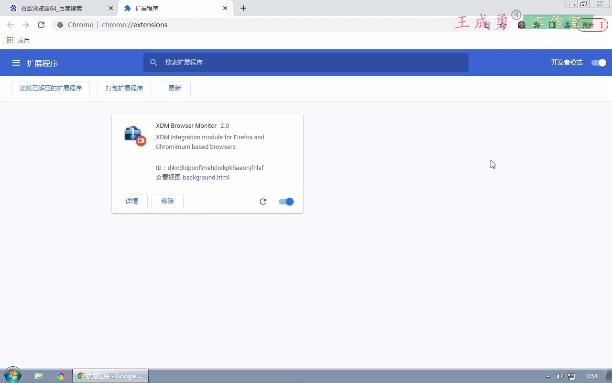Click the Chrome site info icon in address bar

point(60,25)
